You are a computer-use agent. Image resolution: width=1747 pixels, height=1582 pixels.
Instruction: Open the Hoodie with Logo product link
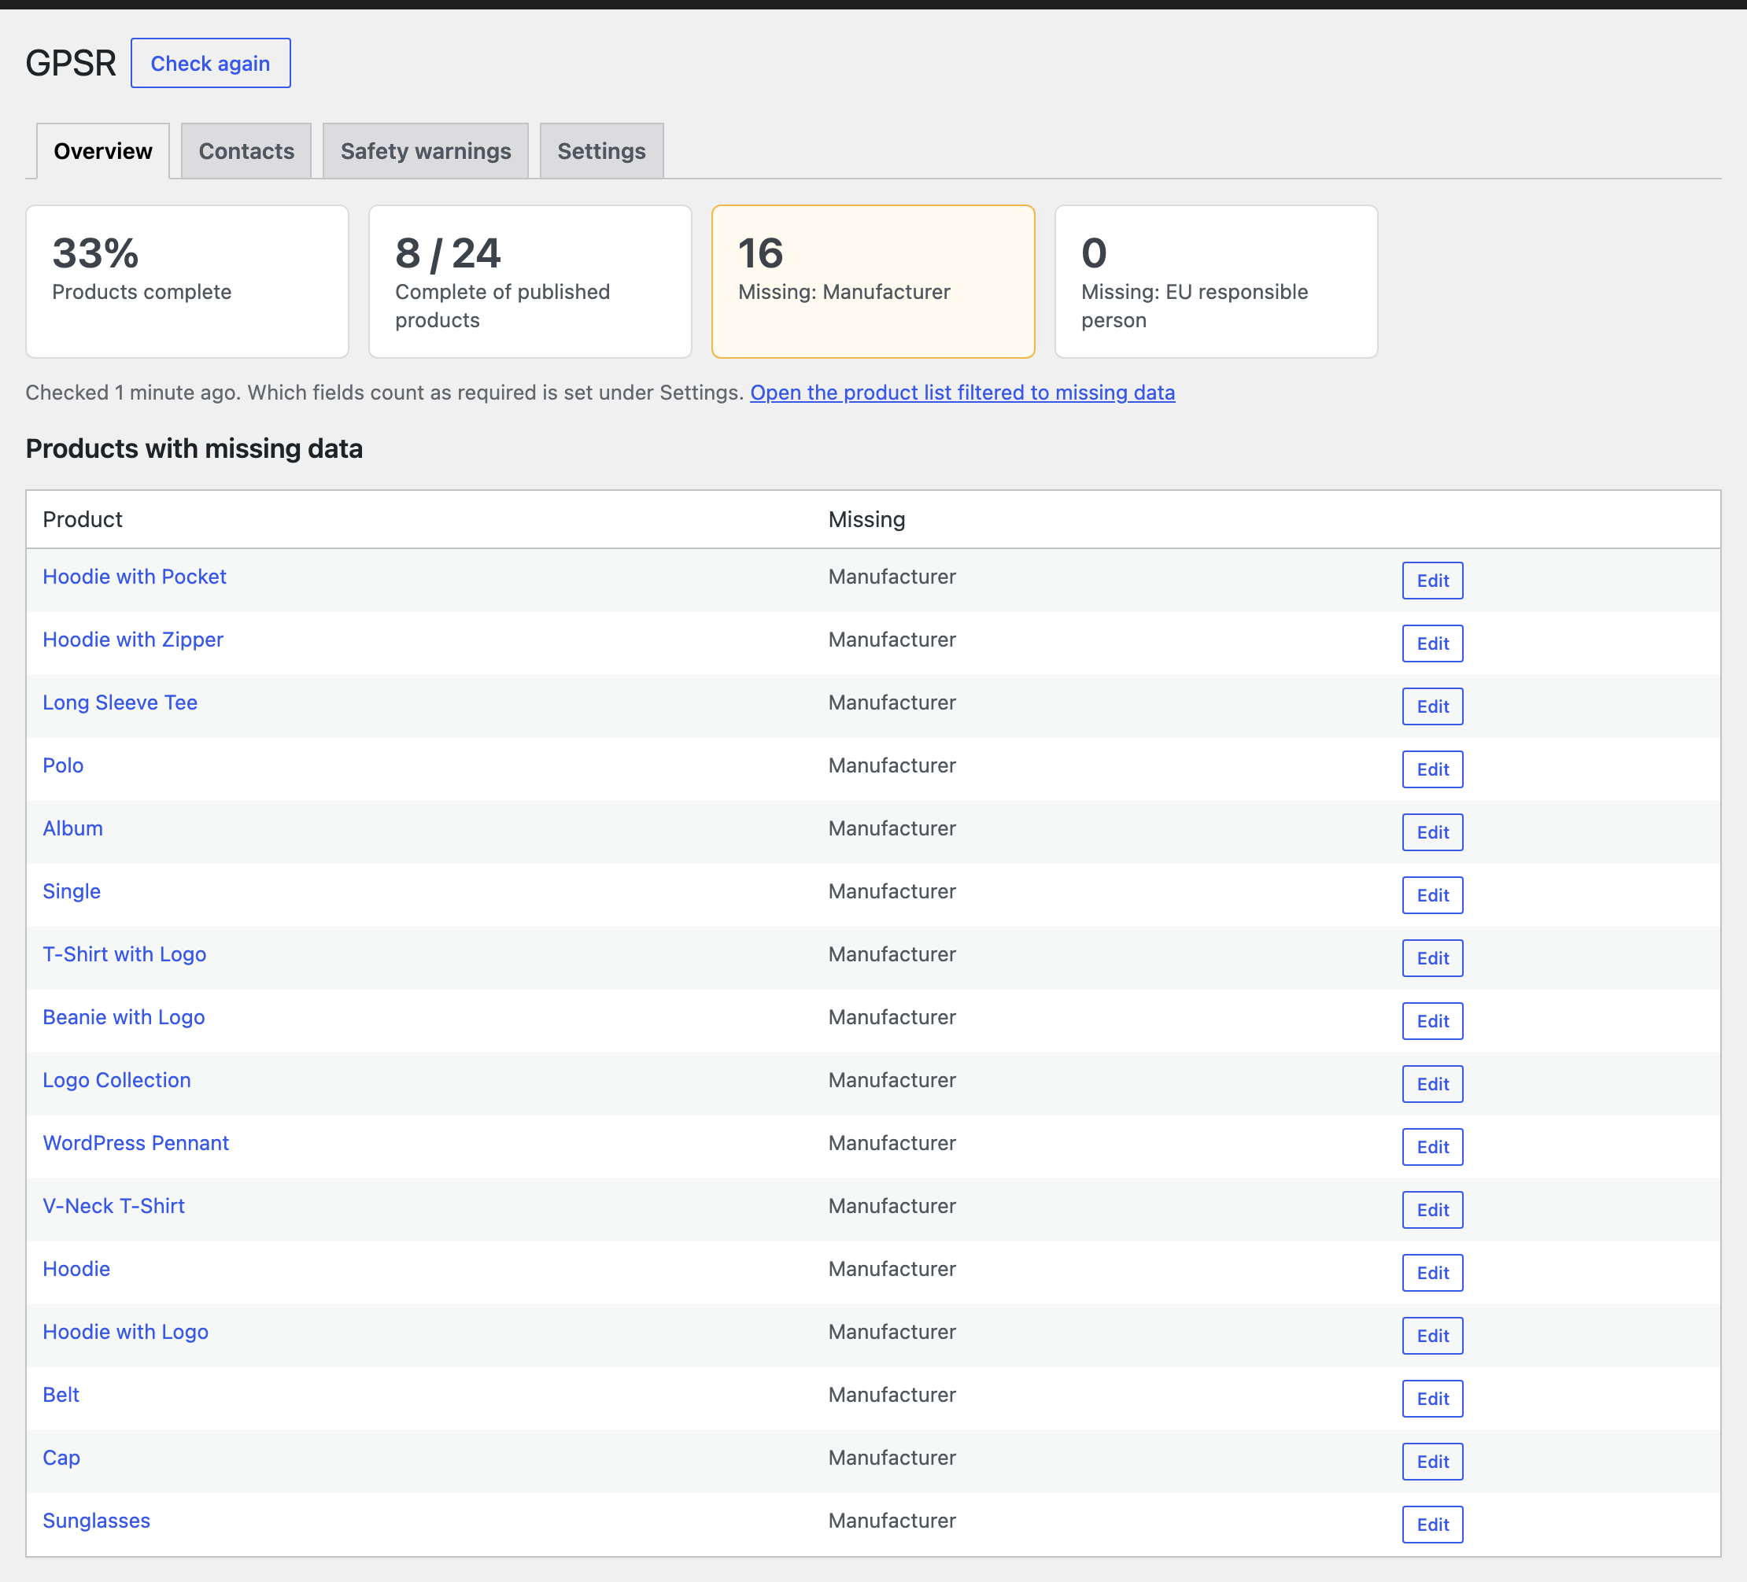coord(126,1333)
